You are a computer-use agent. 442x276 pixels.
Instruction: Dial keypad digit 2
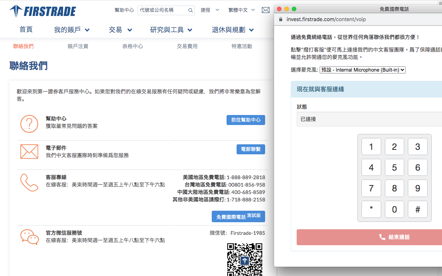[x=395, y=147]
